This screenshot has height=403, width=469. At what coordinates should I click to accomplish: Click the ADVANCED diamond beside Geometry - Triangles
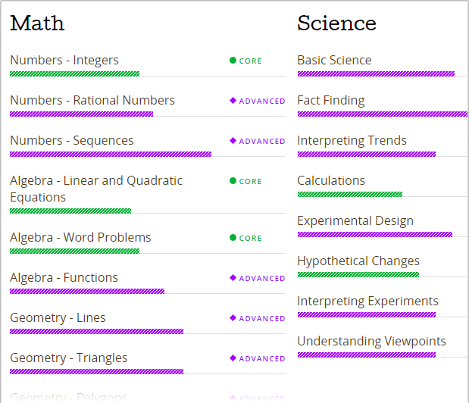pos(233,358)
